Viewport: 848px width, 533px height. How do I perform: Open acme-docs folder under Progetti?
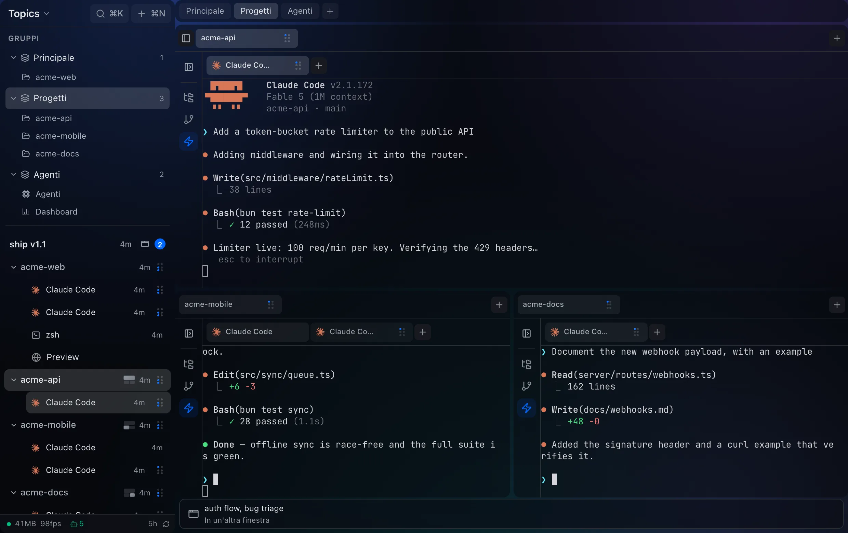(87, 154)
